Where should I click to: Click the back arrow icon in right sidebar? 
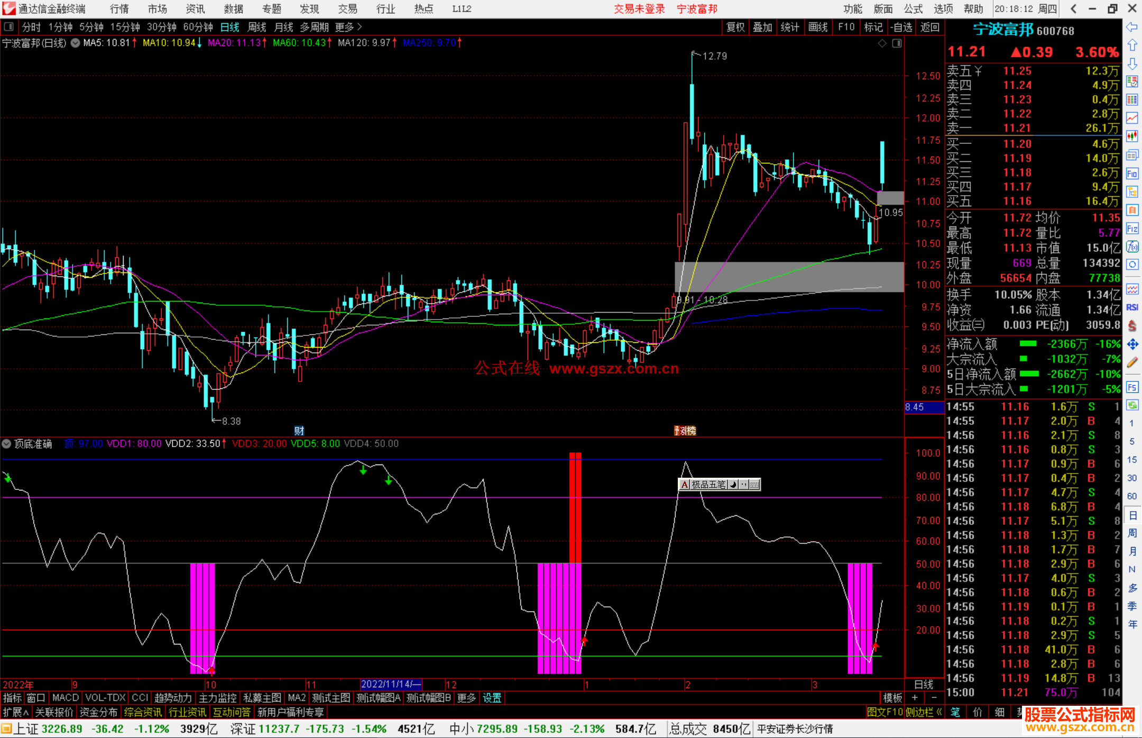(1132, 27)
